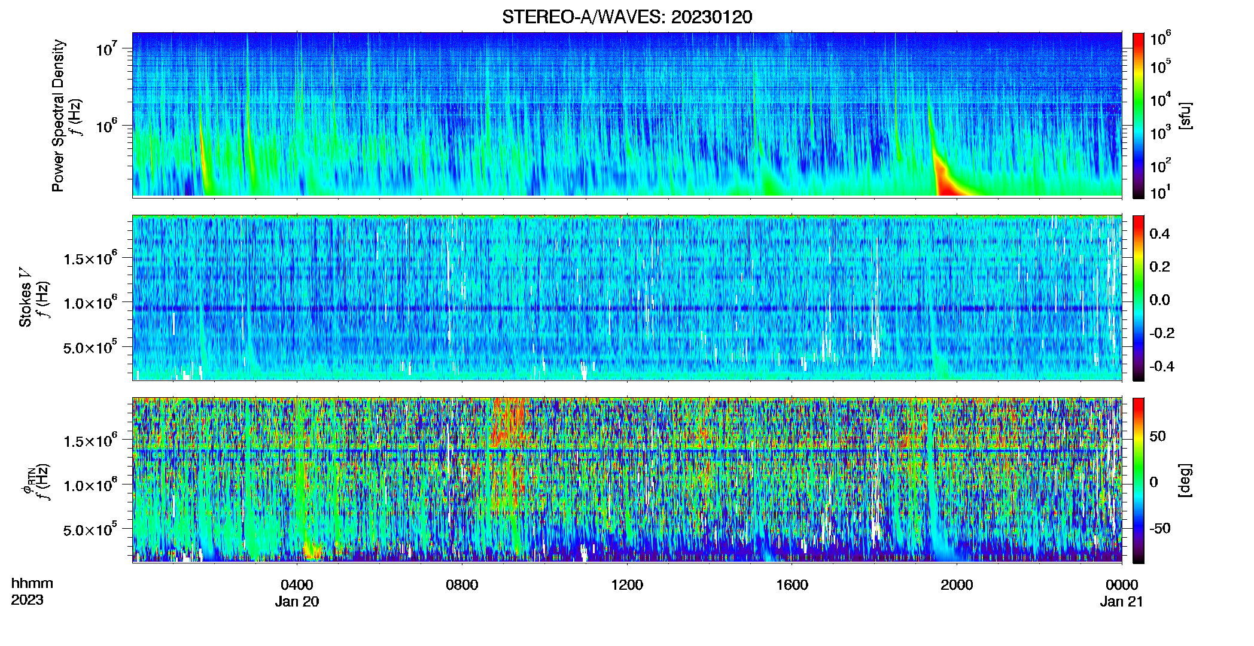The width and height of the screenshot is (1254, 646).
Task: Click the degrees colorbar of the φRTN panel
Action: [x=1139, y=480]
